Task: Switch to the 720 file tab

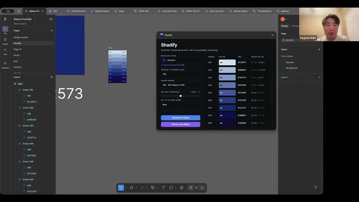Action: [x=55, y=11]
